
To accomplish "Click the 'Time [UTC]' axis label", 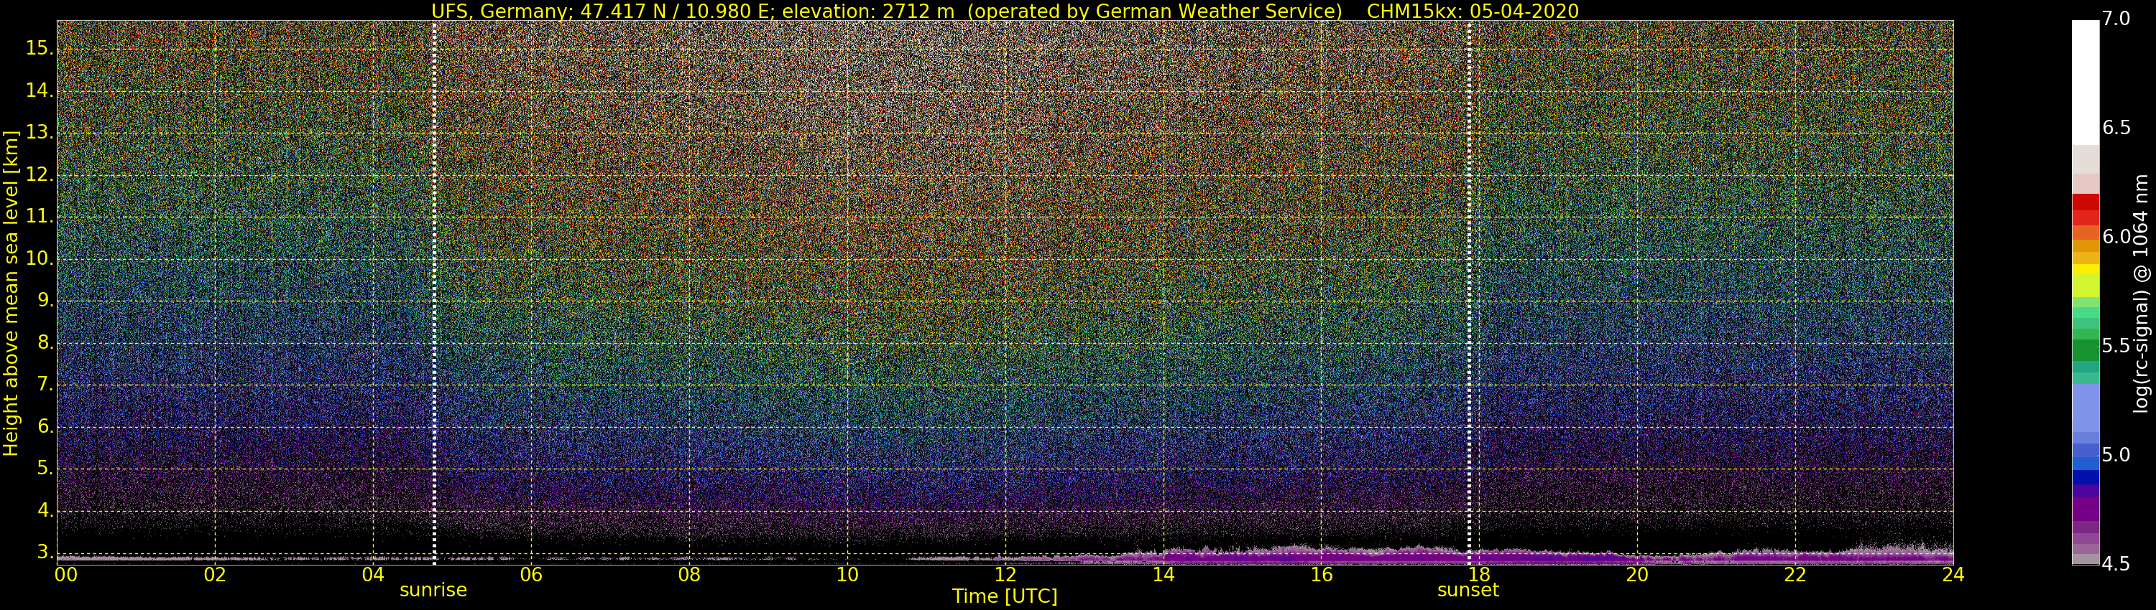I will coord(1005,596).
